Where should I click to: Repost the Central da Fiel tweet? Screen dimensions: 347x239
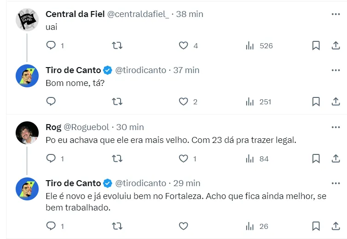click(117, 46)
